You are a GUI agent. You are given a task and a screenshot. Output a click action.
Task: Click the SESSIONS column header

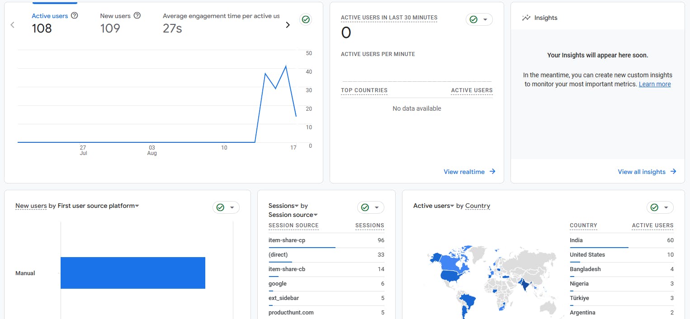[370, 225]
